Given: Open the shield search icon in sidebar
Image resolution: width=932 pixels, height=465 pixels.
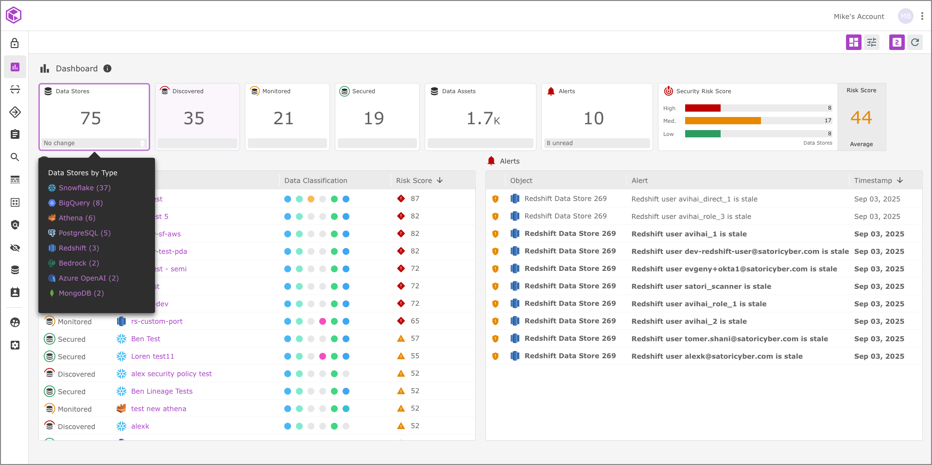Looking at the screenshot, I should (x=15, y=225).
